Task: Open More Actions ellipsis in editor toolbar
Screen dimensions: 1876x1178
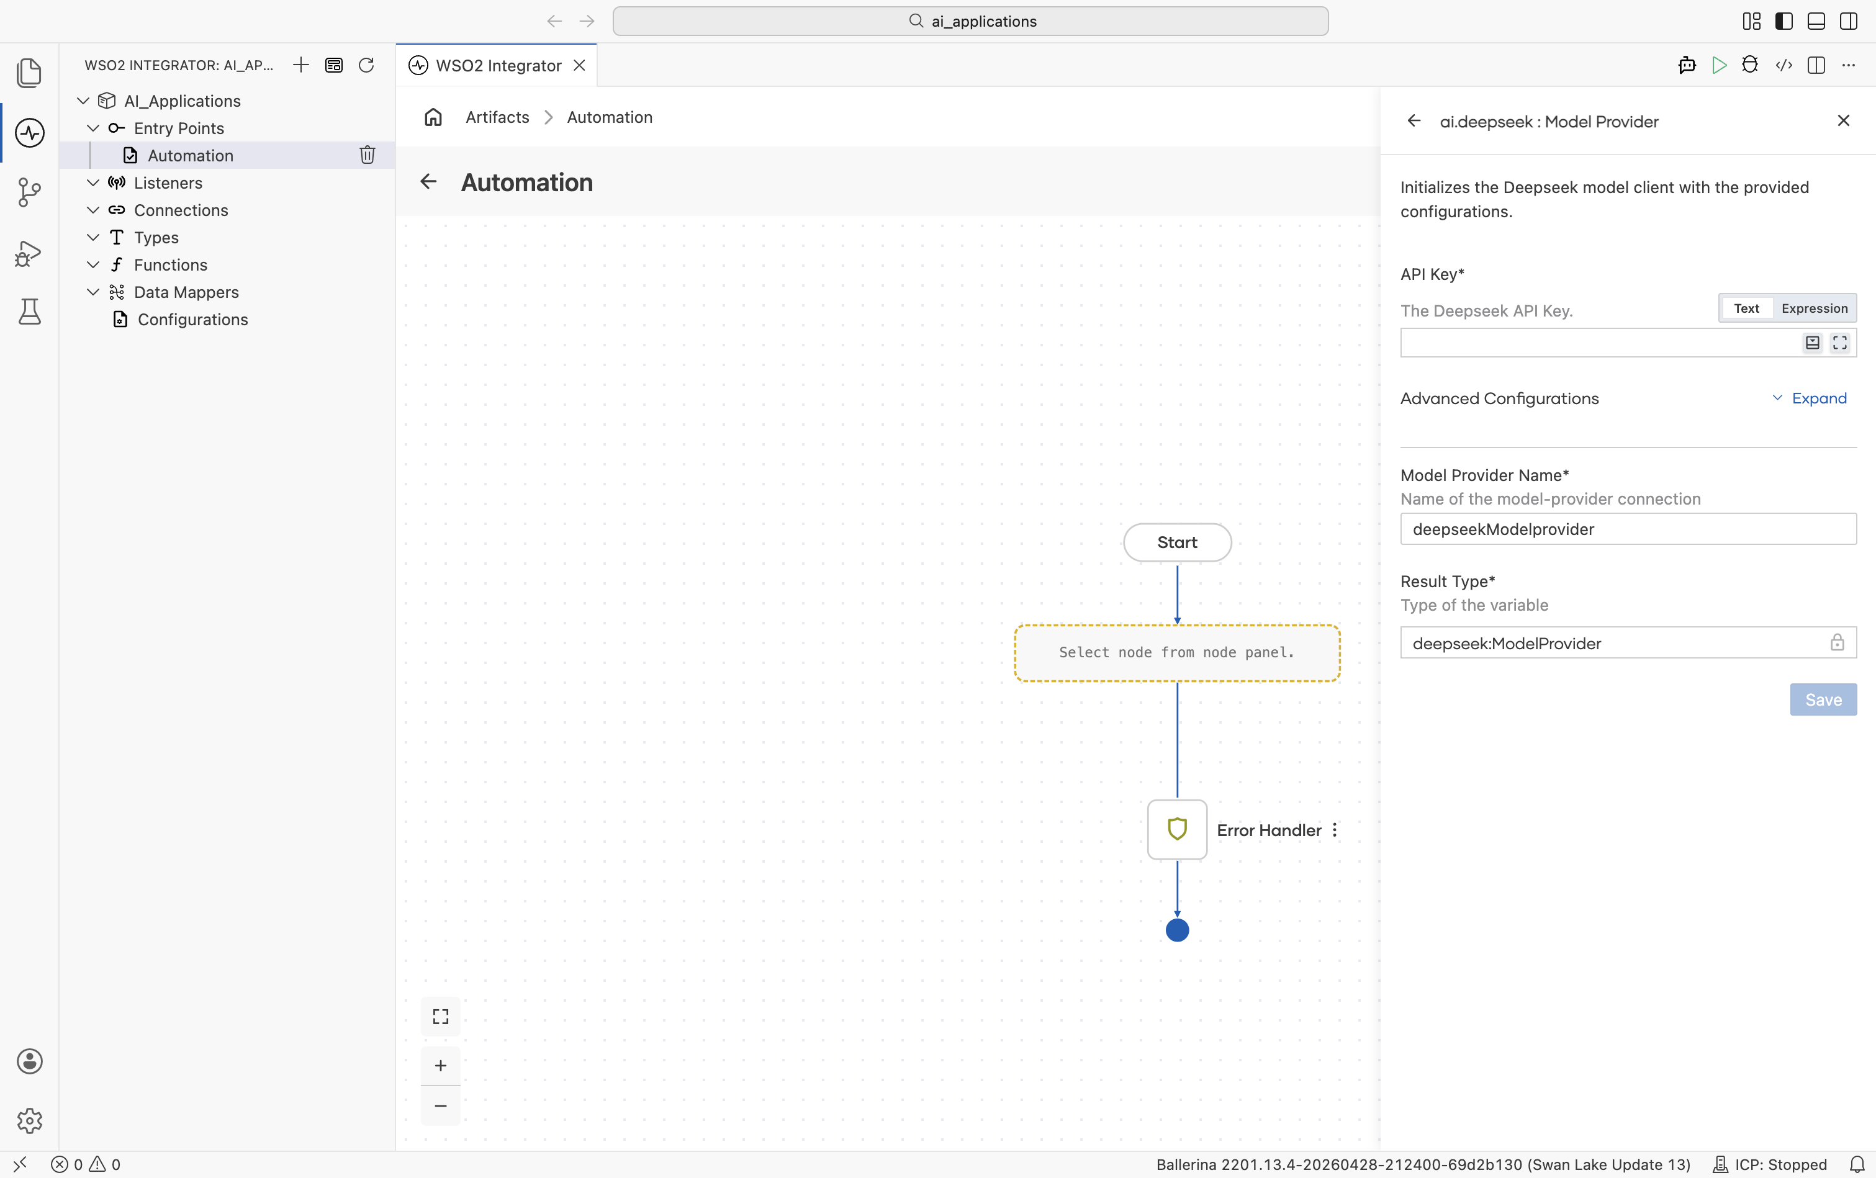Action: pyautogui.click(x=1849, y=65)
